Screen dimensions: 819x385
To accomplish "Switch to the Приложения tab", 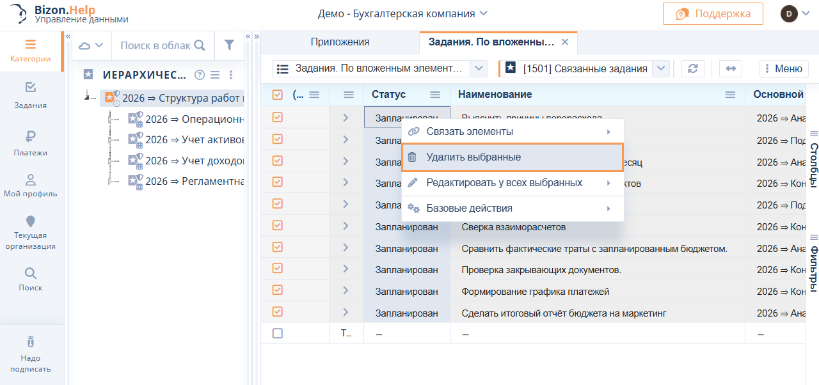I will (x=340, y=42).
